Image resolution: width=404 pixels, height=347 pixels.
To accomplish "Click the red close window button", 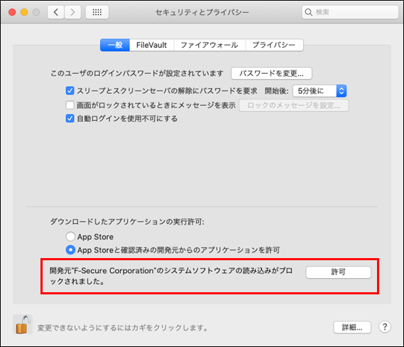I will tap(12, 12).
